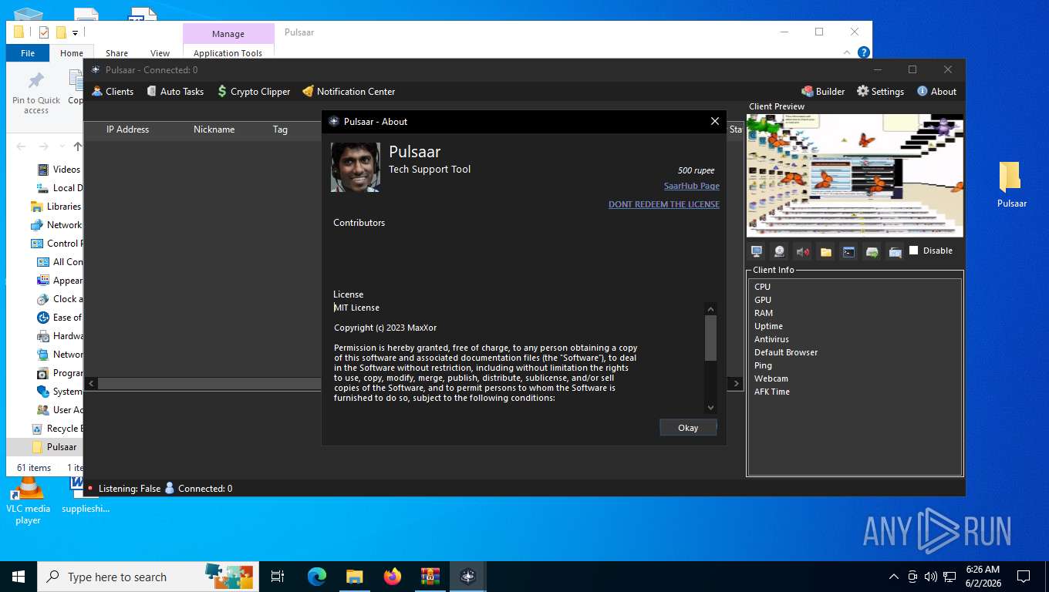Select the CPU entry in Client Info
This screenshot has height=592, width=1049.
762,287
